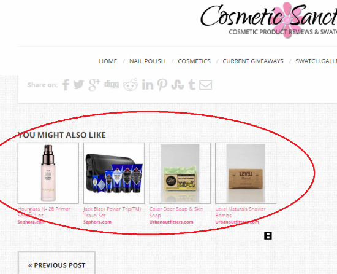Go to the Nail Polish section
The width and height of the screenshot is (337, 274).
tap(148, 61)
